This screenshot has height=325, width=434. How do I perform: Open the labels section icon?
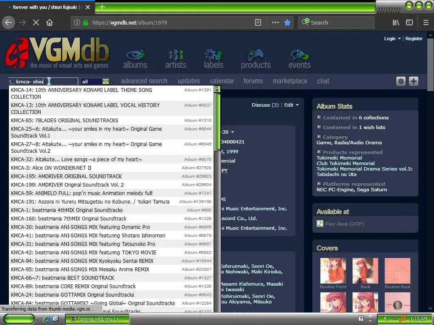click(214, 58)
